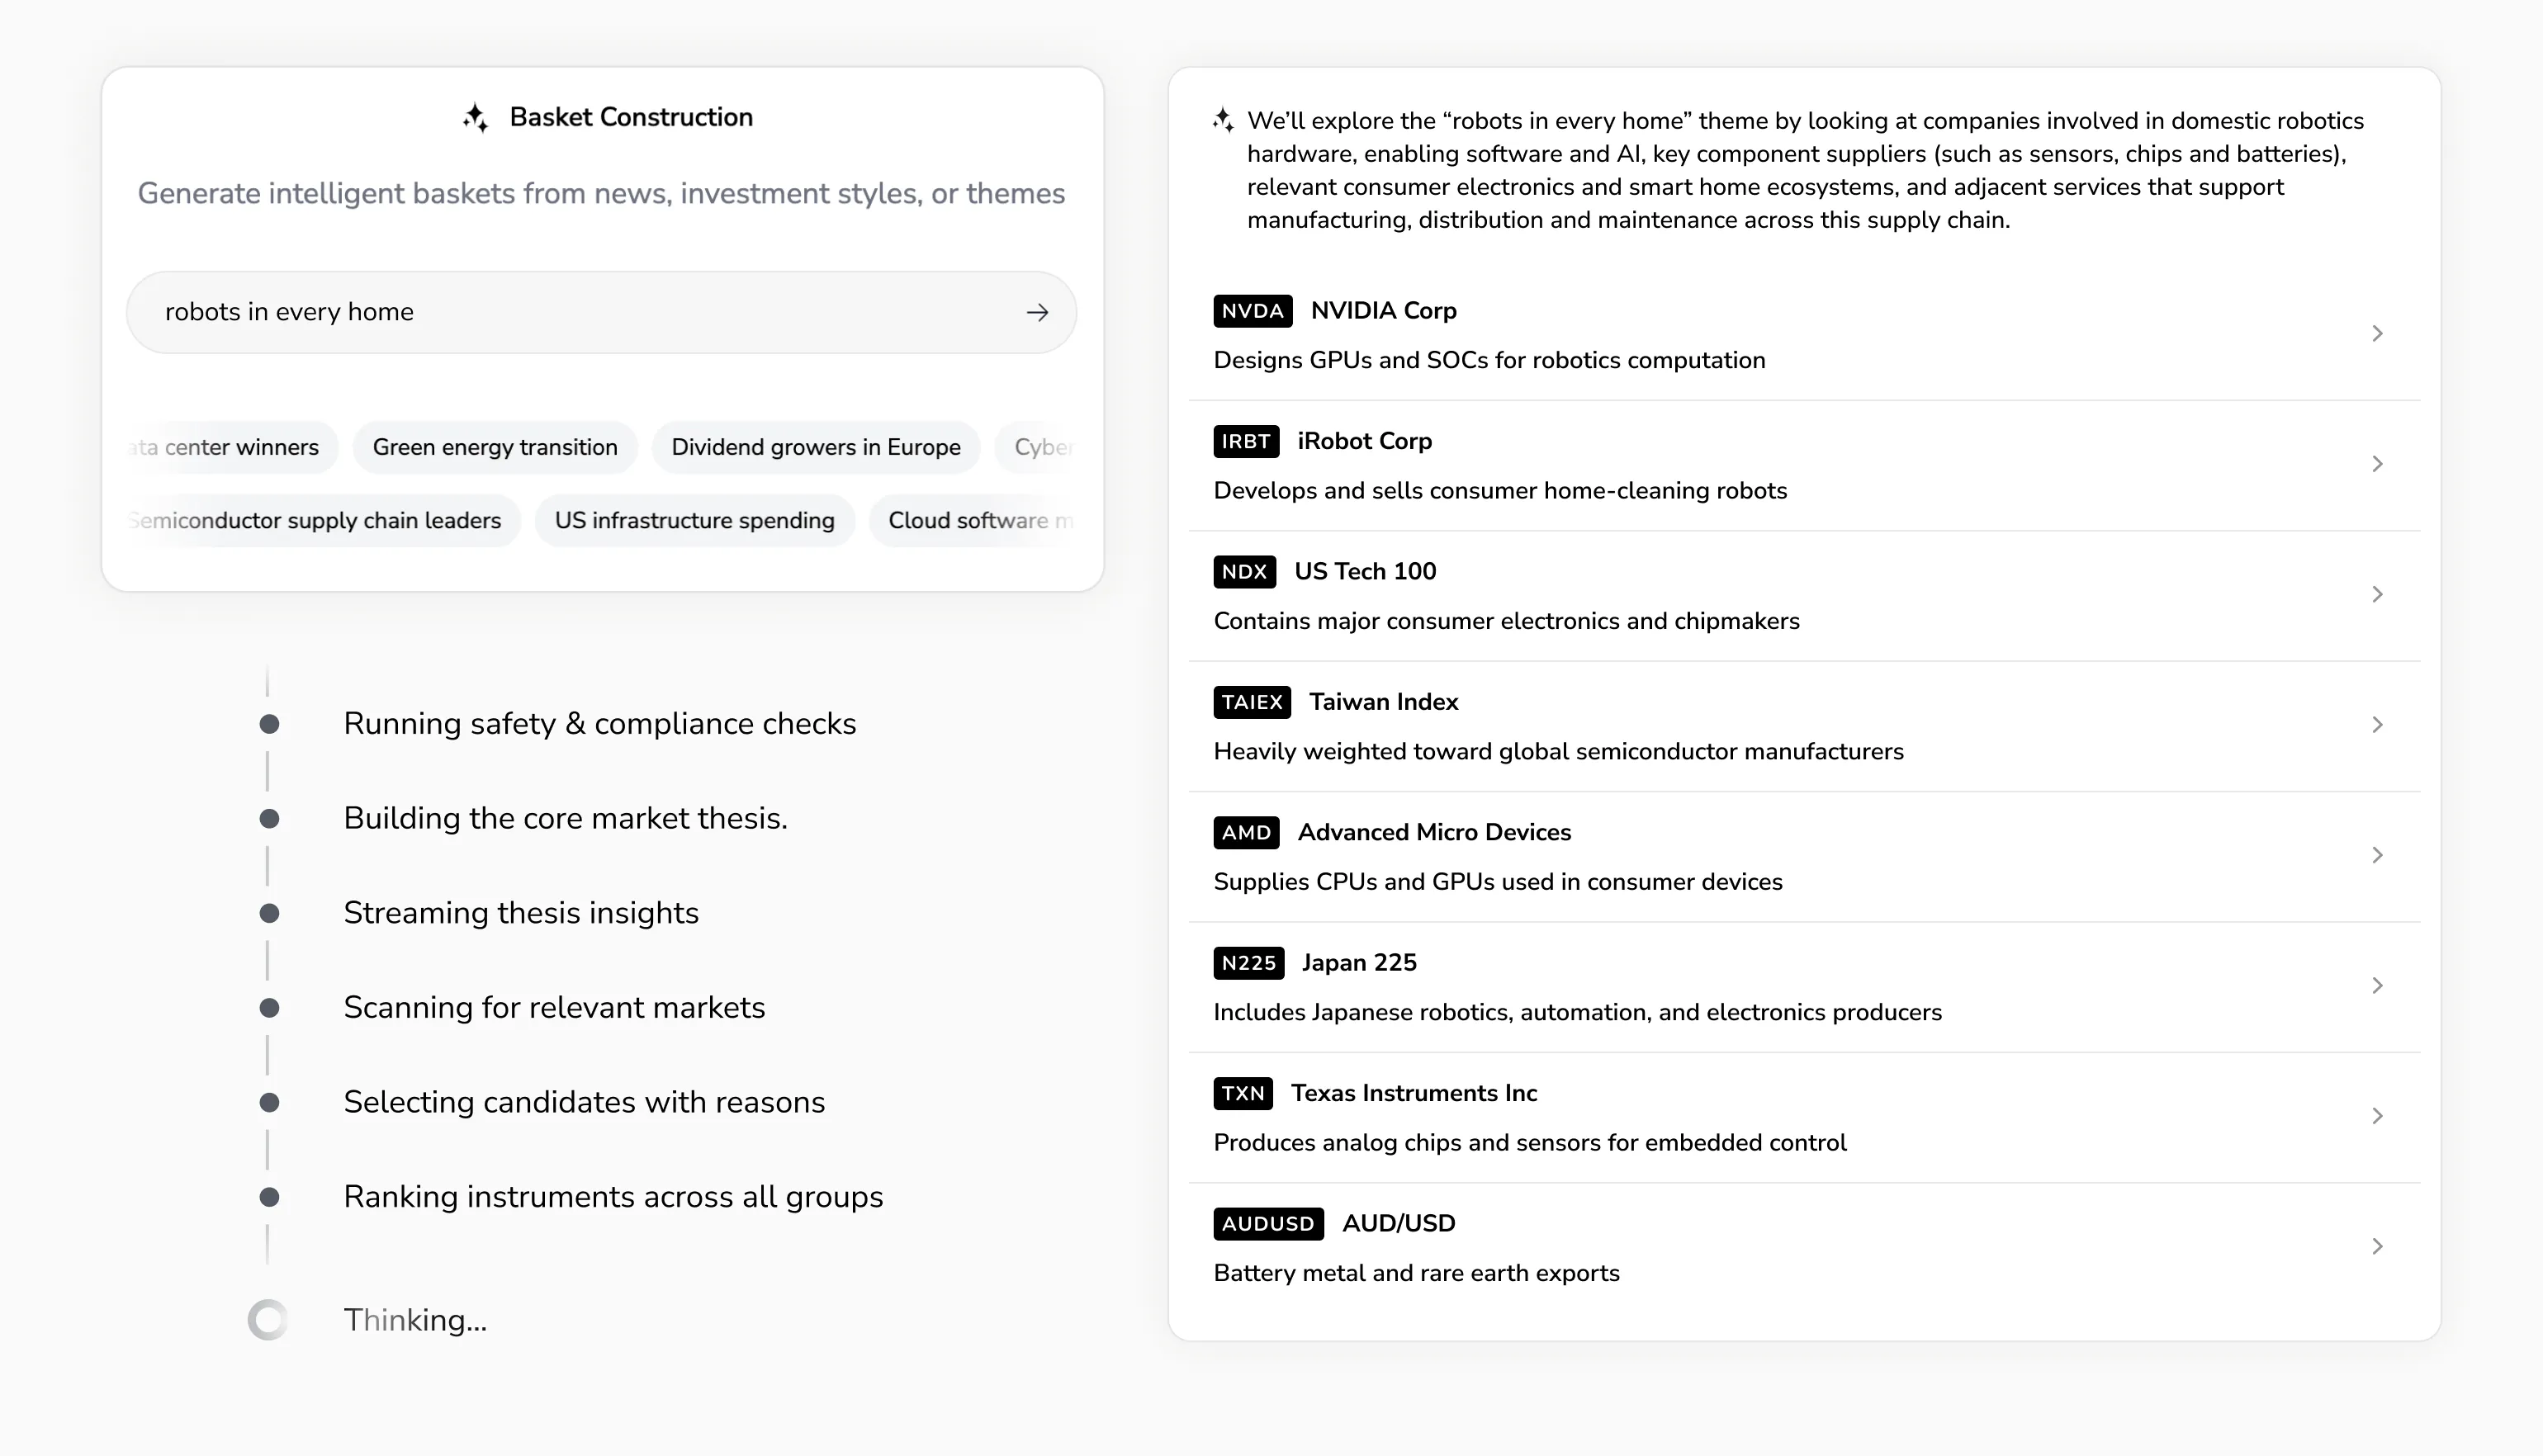The height and width of the screenshot is (1456, 2543).
Task: Toggle the Streaming thesis insights step indicator
Action: (x=268, y=912)
